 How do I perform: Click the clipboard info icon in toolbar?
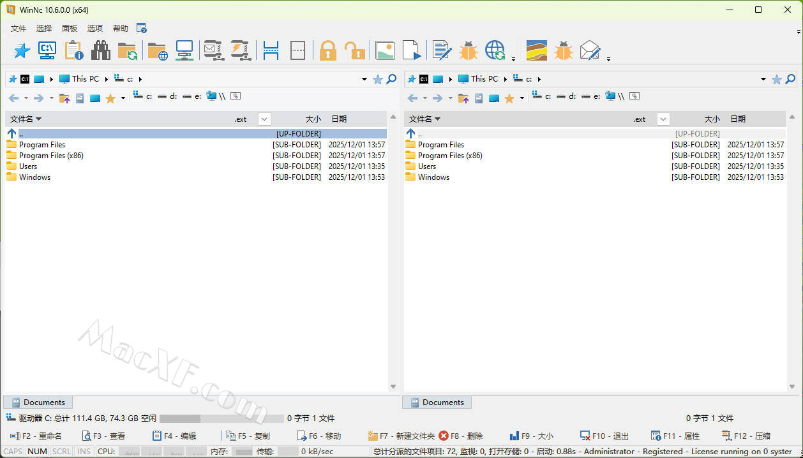point(74,50)
